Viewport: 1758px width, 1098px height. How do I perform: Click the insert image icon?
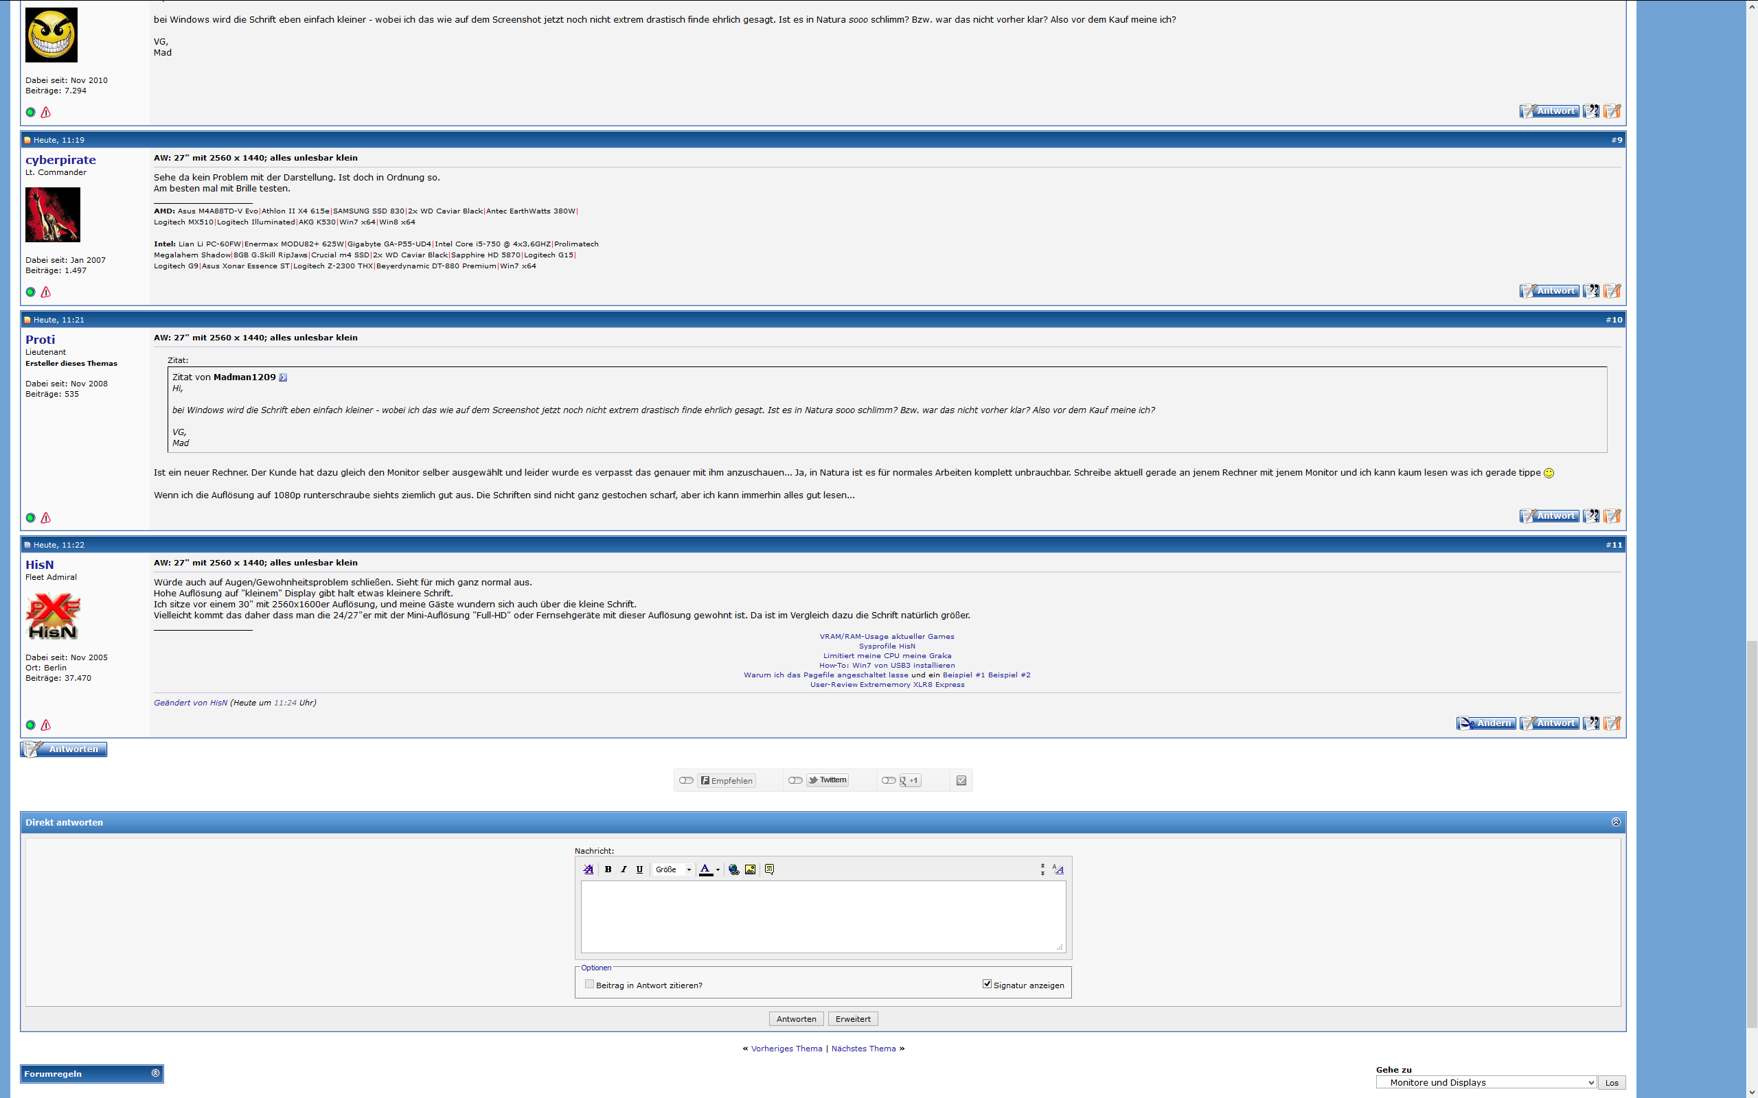pos(750,869)
